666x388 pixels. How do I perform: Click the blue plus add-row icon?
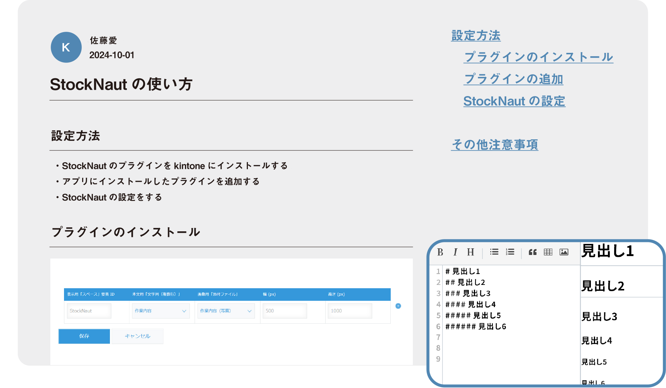point(398,306)
